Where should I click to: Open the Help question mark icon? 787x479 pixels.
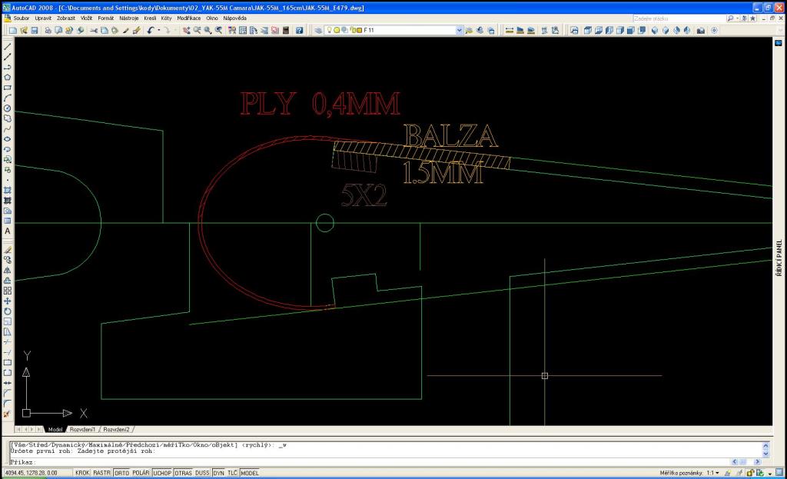(299, 30)
